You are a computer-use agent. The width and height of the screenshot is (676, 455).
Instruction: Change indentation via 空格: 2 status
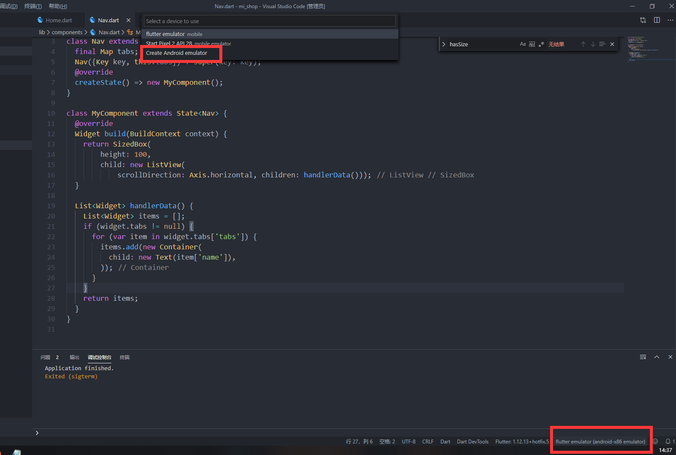(x=387, y=441)
